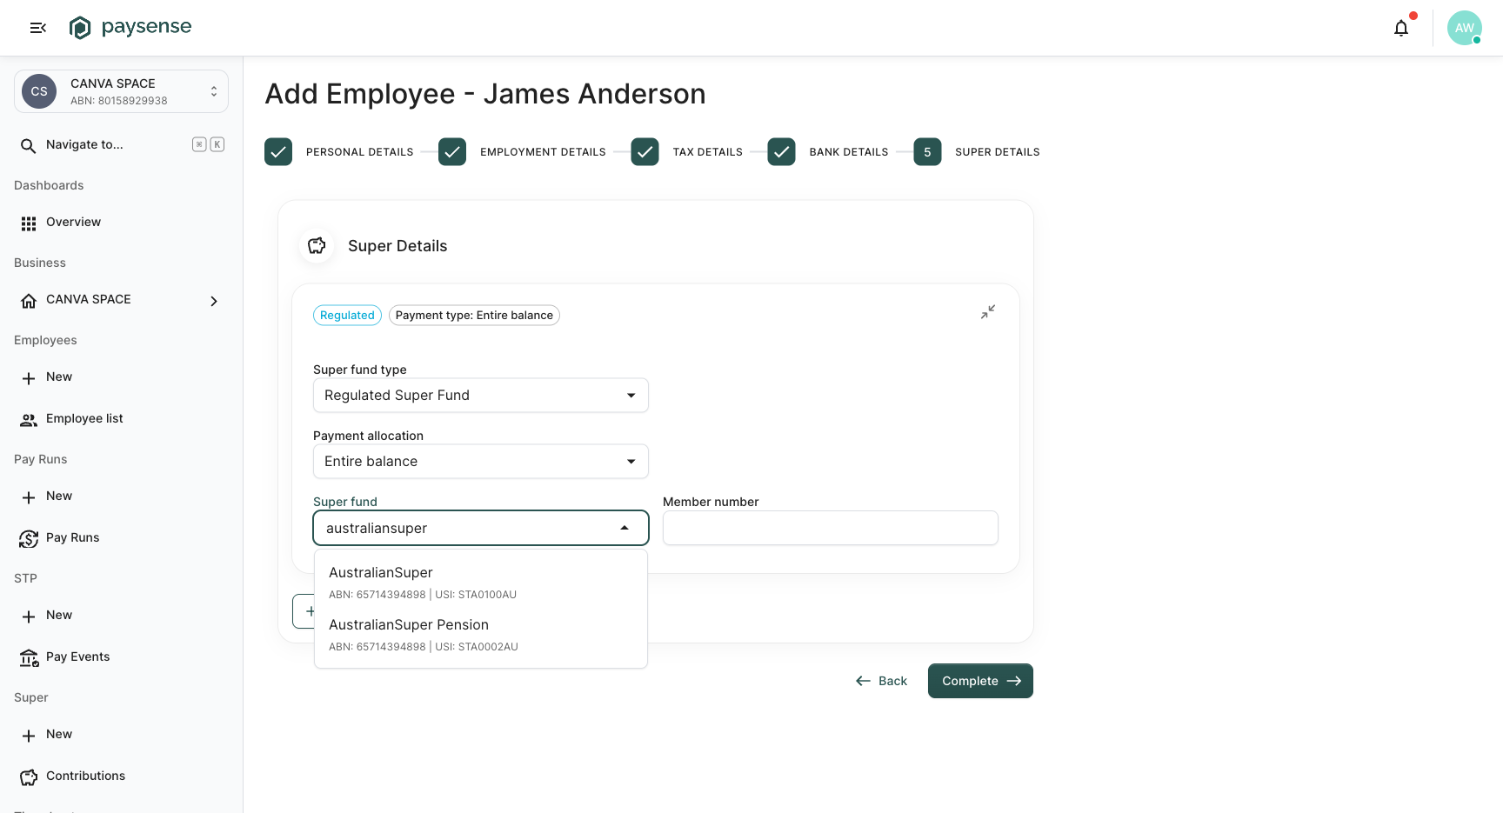Screen dimensions: 1503x813
Task: Click the Super Details card title
Action: pyautogui.click(x=397, y=246)
